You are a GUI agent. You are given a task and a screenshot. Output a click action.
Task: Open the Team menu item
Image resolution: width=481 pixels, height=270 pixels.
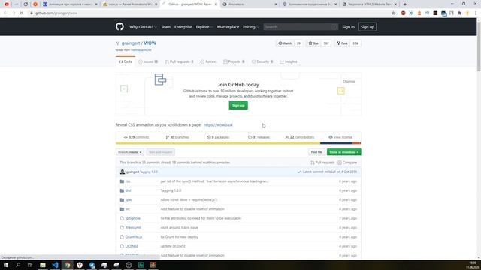tap(165, 27)
